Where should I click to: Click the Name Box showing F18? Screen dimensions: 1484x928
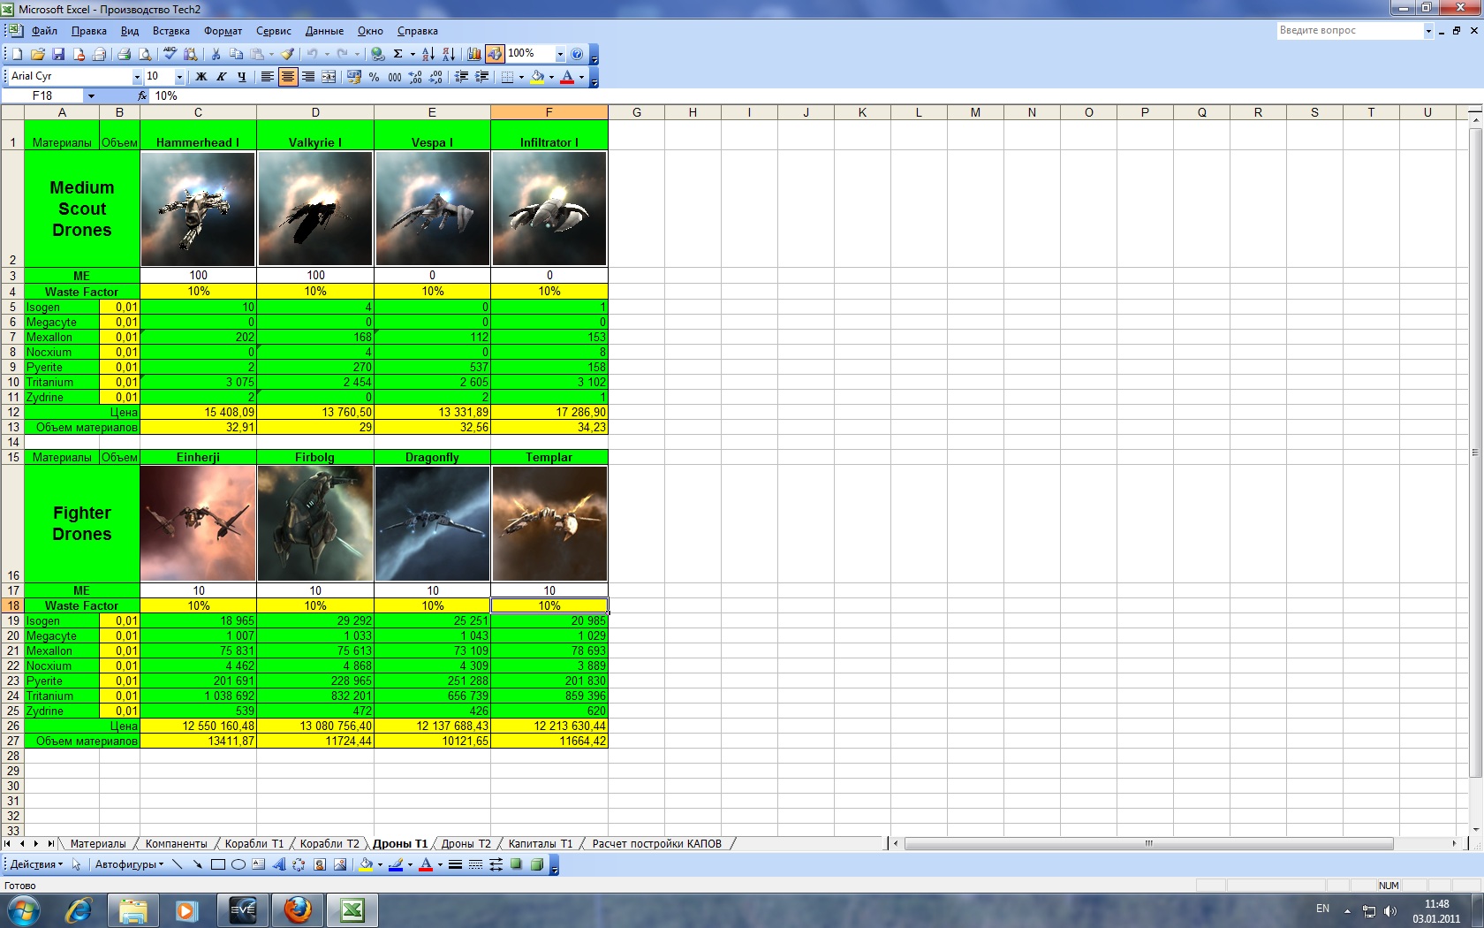click(x=42, y=95)
